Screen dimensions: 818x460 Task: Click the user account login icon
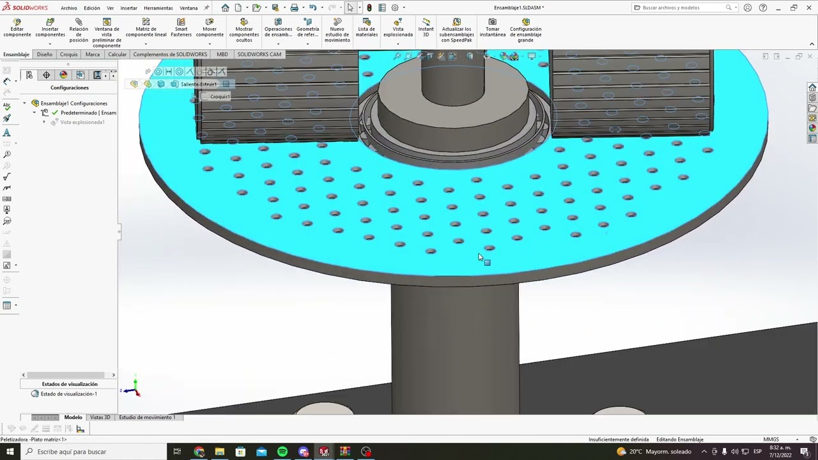[x=748, y=8]
